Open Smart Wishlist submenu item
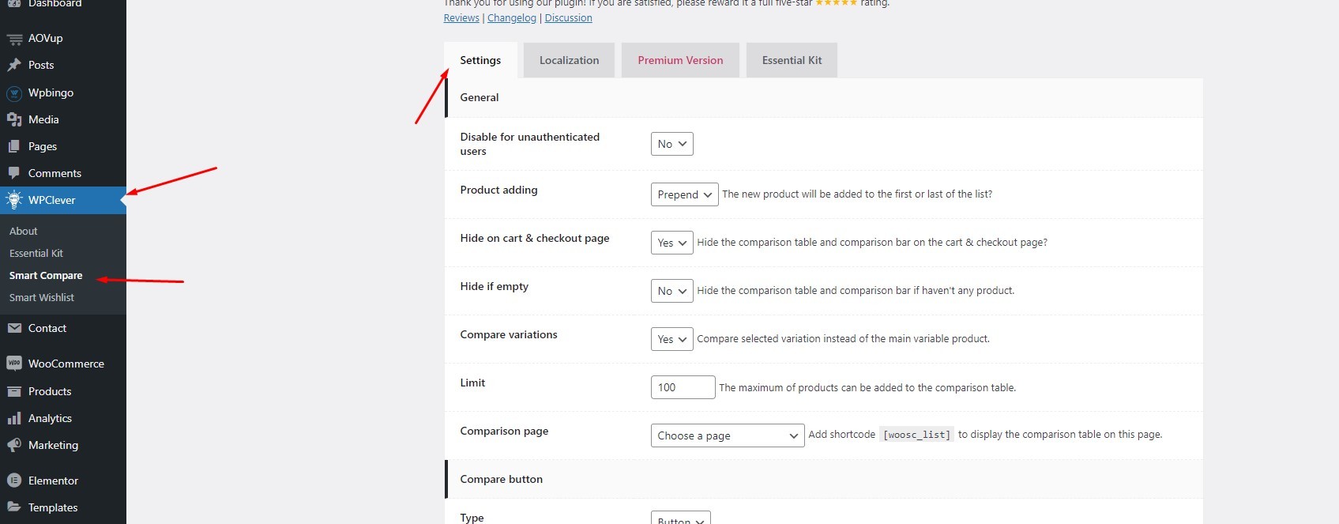 42,298
